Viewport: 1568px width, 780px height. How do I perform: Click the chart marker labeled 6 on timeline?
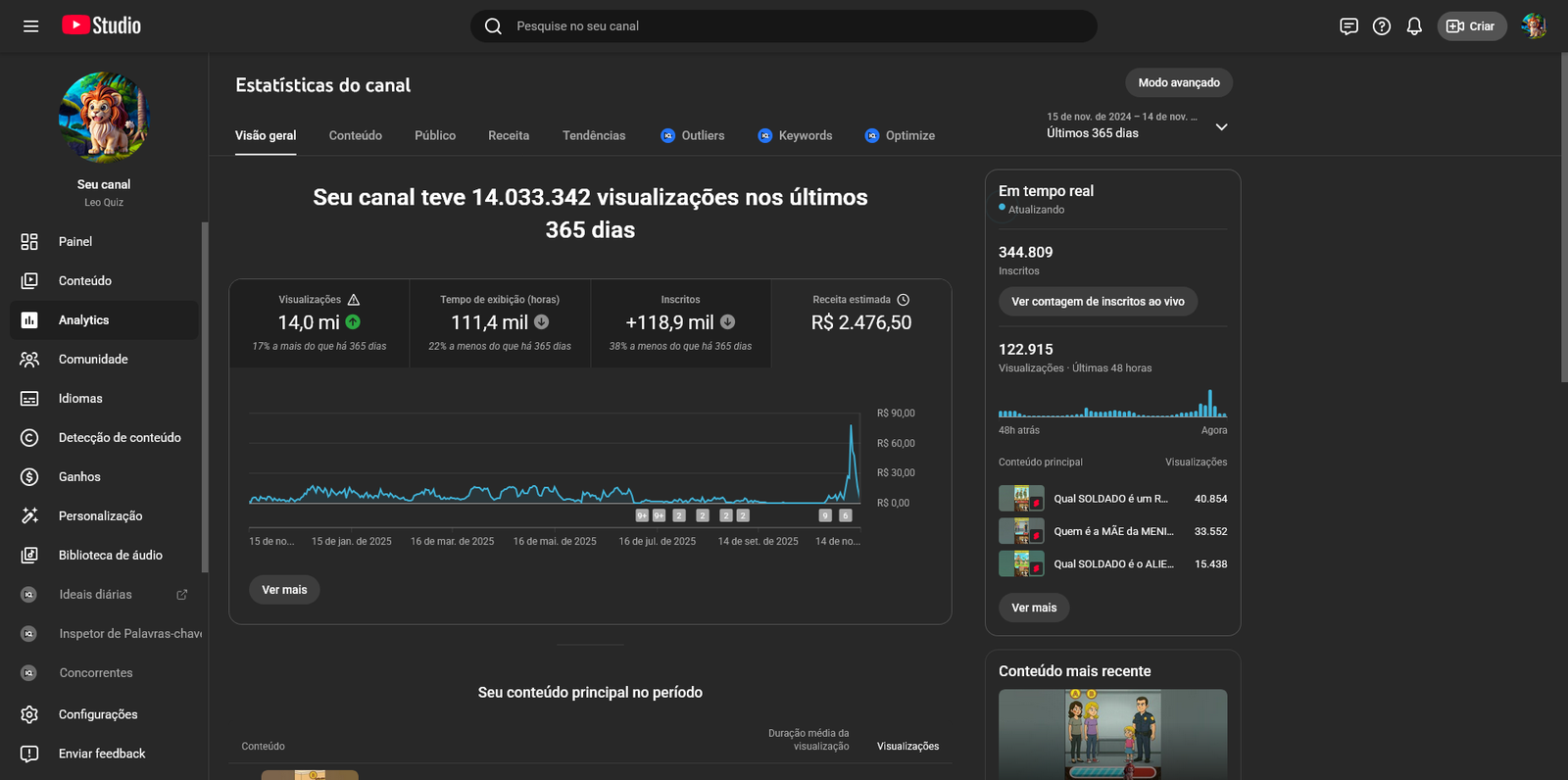click(x=846, y=515)
